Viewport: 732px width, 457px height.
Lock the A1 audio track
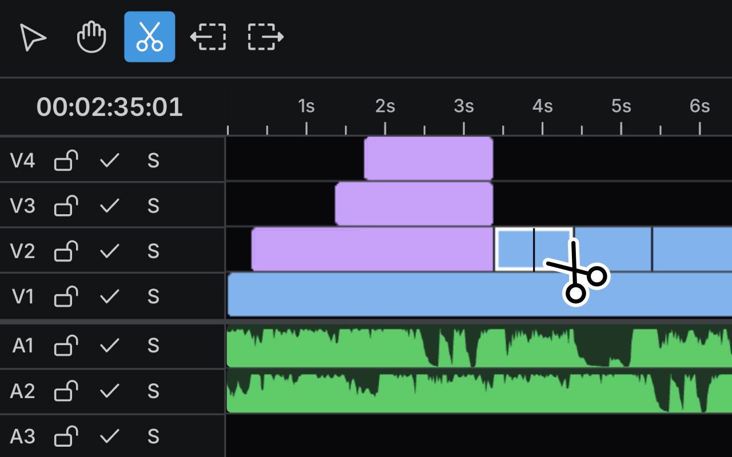click(x=65, y=345)
